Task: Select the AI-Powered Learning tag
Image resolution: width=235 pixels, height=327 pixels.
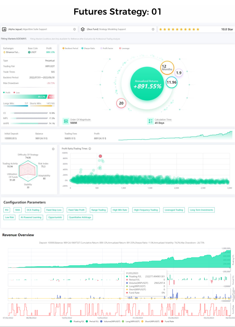Action: tap(31, 217)
